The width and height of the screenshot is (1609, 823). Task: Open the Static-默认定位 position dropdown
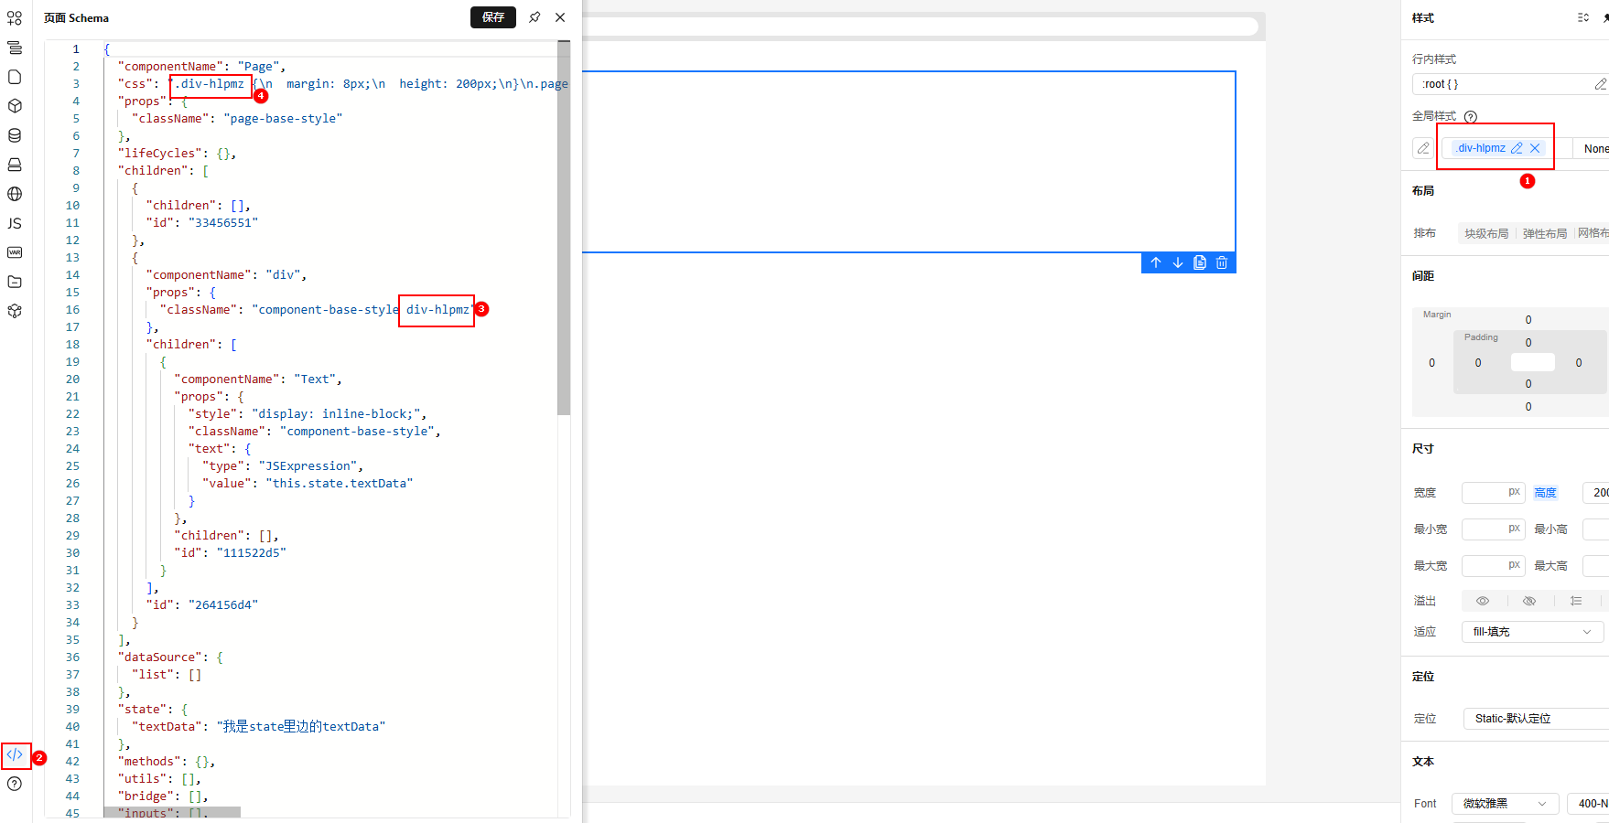1535,719
